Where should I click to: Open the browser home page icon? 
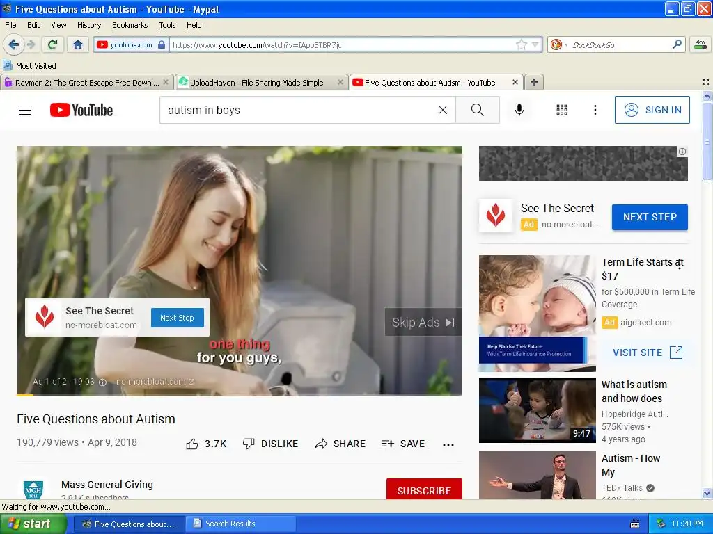[78, 44]
